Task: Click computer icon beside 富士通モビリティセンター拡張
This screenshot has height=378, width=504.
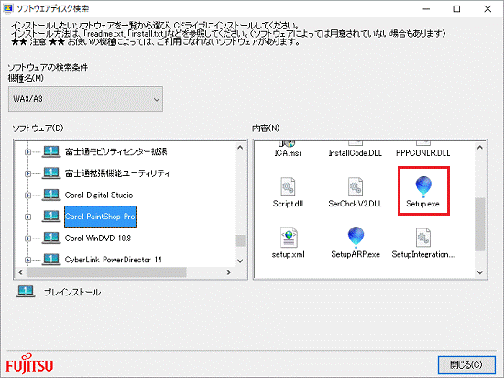Action: (51, 151)
